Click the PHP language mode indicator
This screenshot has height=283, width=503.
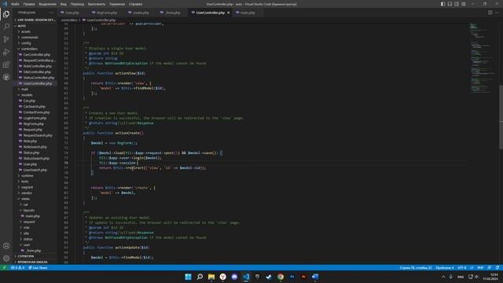[480, 267]
